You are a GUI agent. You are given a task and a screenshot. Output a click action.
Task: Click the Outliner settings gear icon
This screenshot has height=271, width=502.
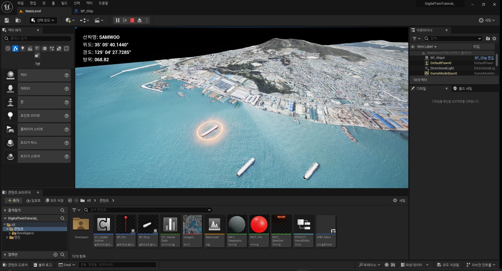(494, 38)
